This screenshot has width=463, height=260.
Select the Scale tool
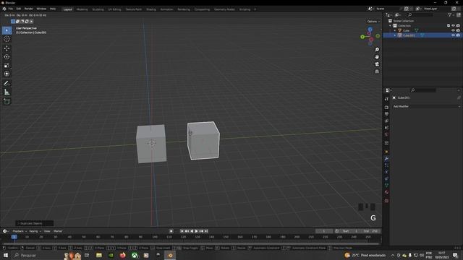7,66
